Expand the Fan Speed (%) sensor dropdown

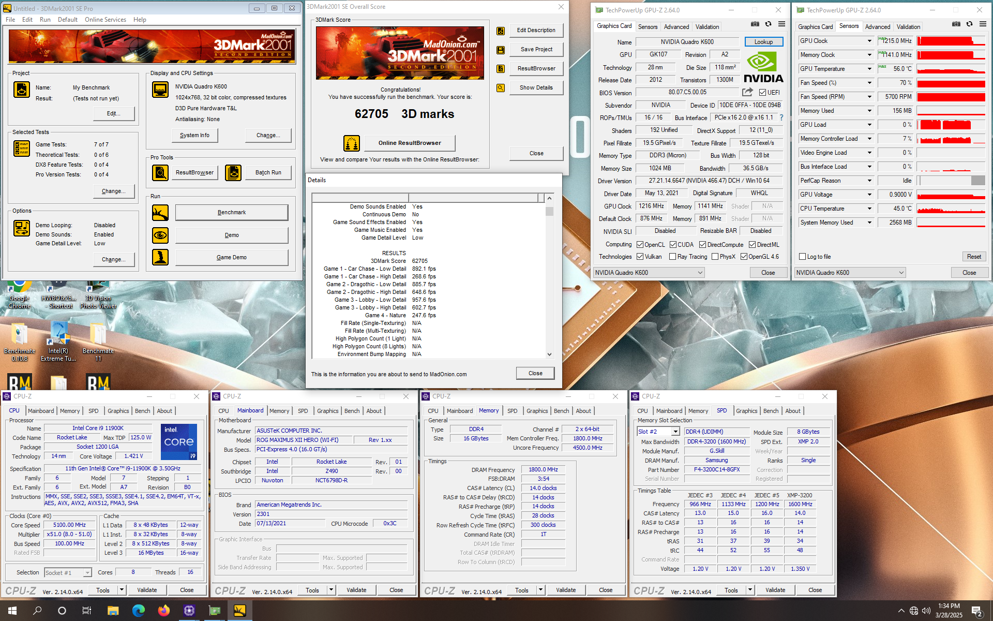coord(869,83)
